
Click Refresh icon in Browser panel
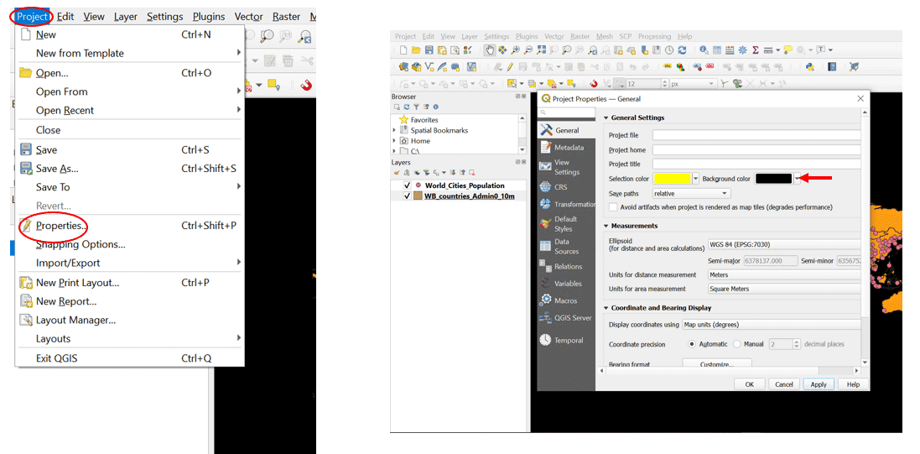tap(407, 107)
